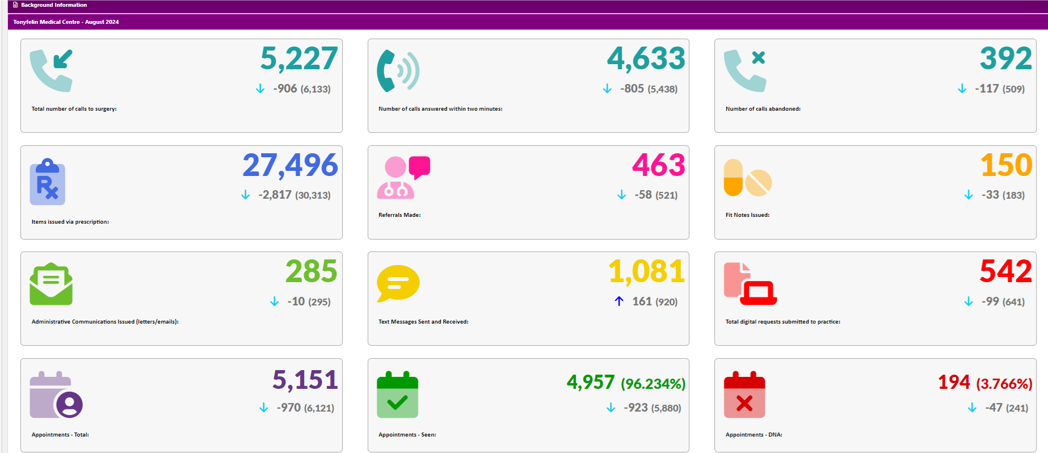Click the incoming calls phone icon
The image size is (1048, 453).
coord(51,70)
